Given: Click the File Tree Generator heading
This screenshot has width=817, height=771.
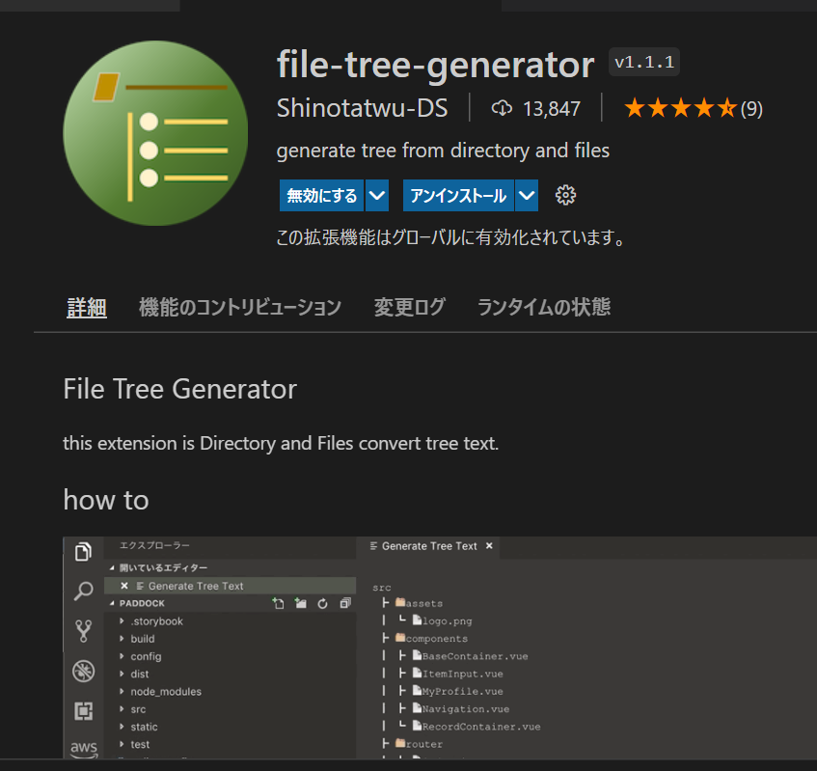Looking at the screenshot, I should 180,389.
